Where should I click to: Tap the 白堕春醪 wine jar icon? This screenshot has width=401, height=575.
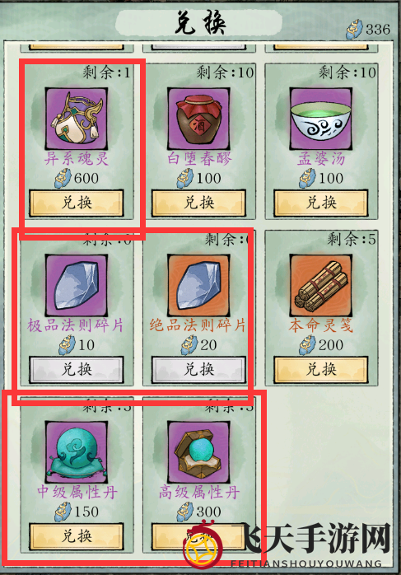click(198, 119)
